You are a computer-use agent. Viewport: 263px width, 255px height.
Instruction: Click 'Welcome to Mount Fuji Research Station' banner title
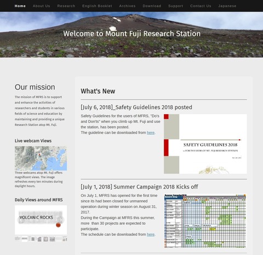pos(132,33)
